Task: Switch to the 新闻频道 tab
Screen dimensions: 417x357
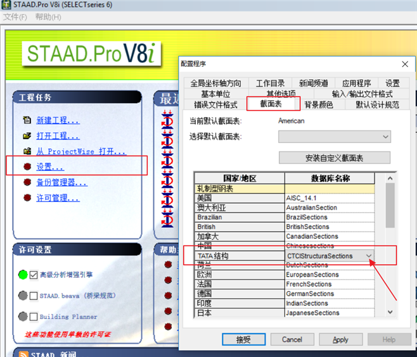Action: pyautogui.click(x=313, y=83)
